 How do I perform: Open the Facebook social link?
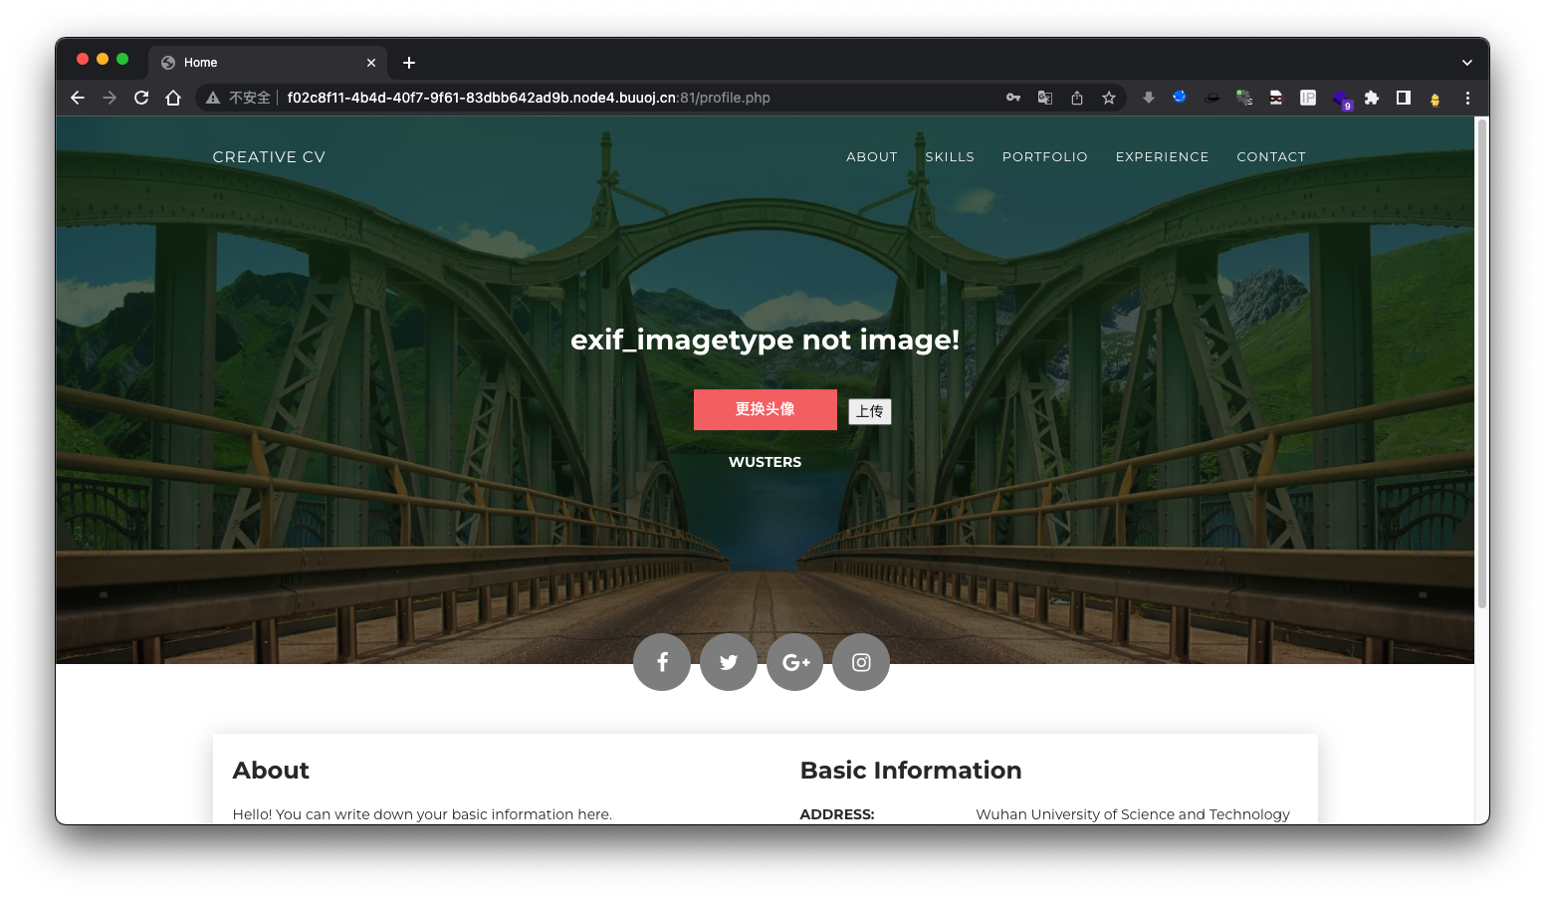(662, 662)
